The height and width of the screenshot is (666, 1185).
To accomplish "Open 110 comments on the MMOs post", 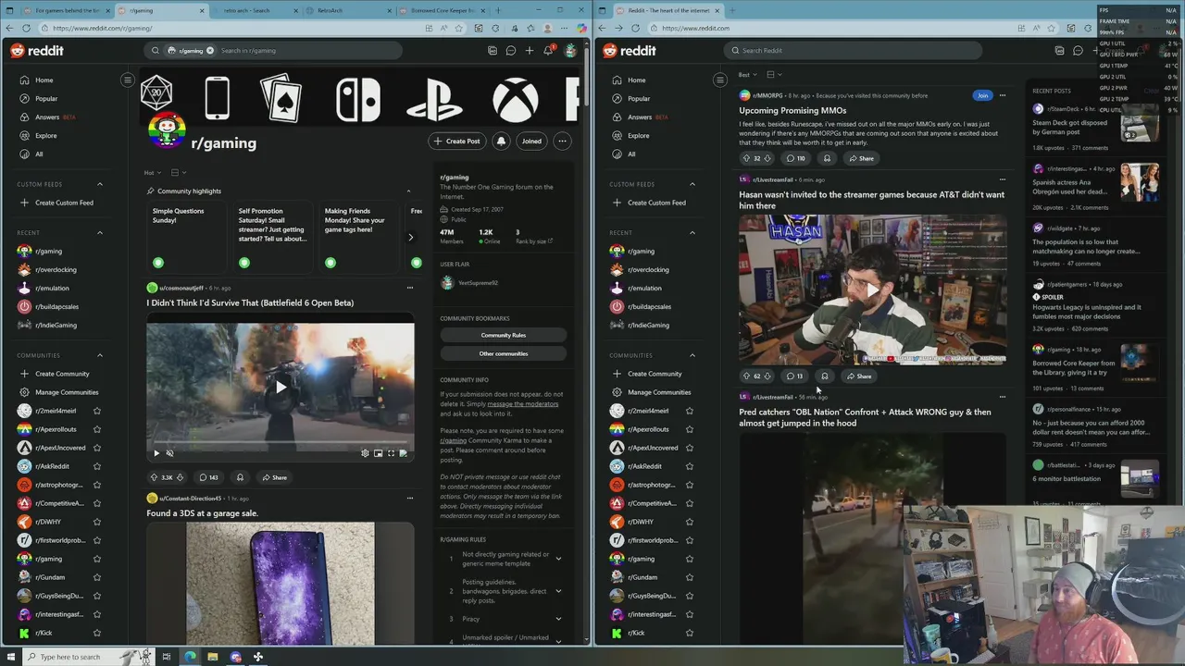I will tap(795, 158).
